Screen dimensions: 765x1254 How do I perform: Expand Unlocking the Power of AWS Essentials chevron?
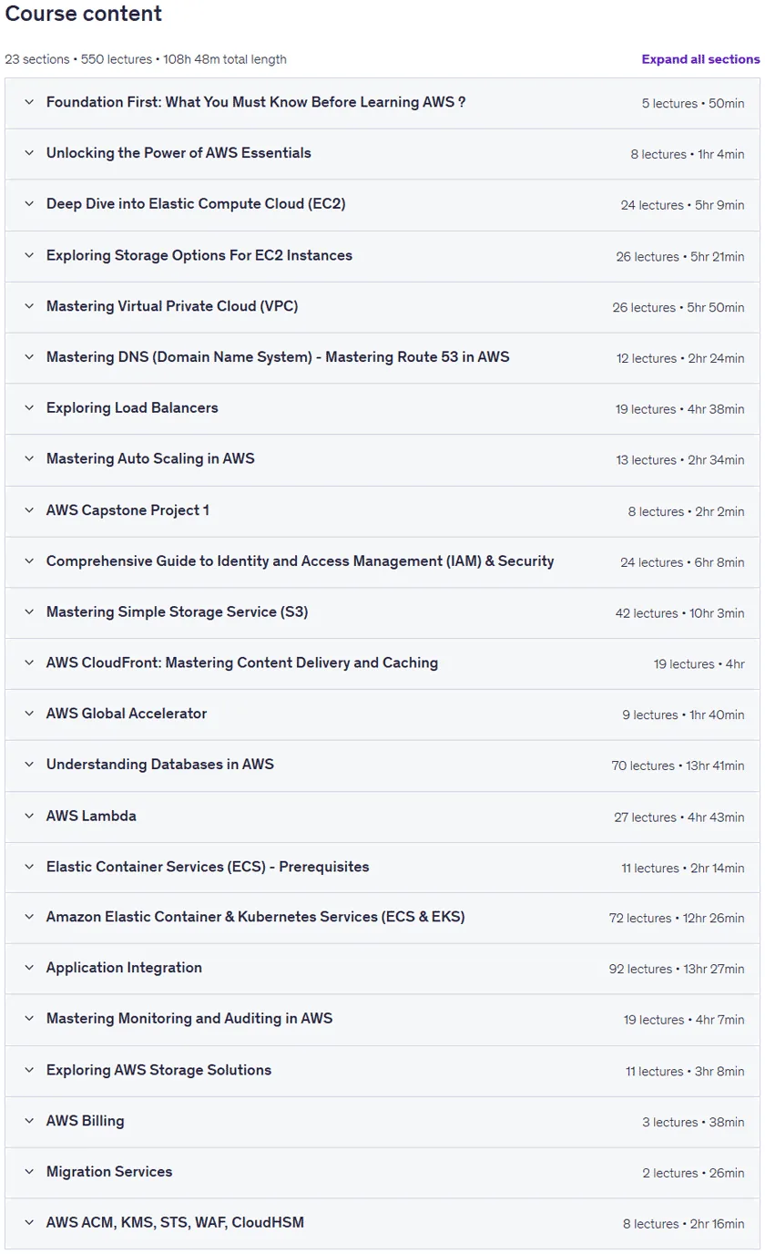[x=29, y=154]
